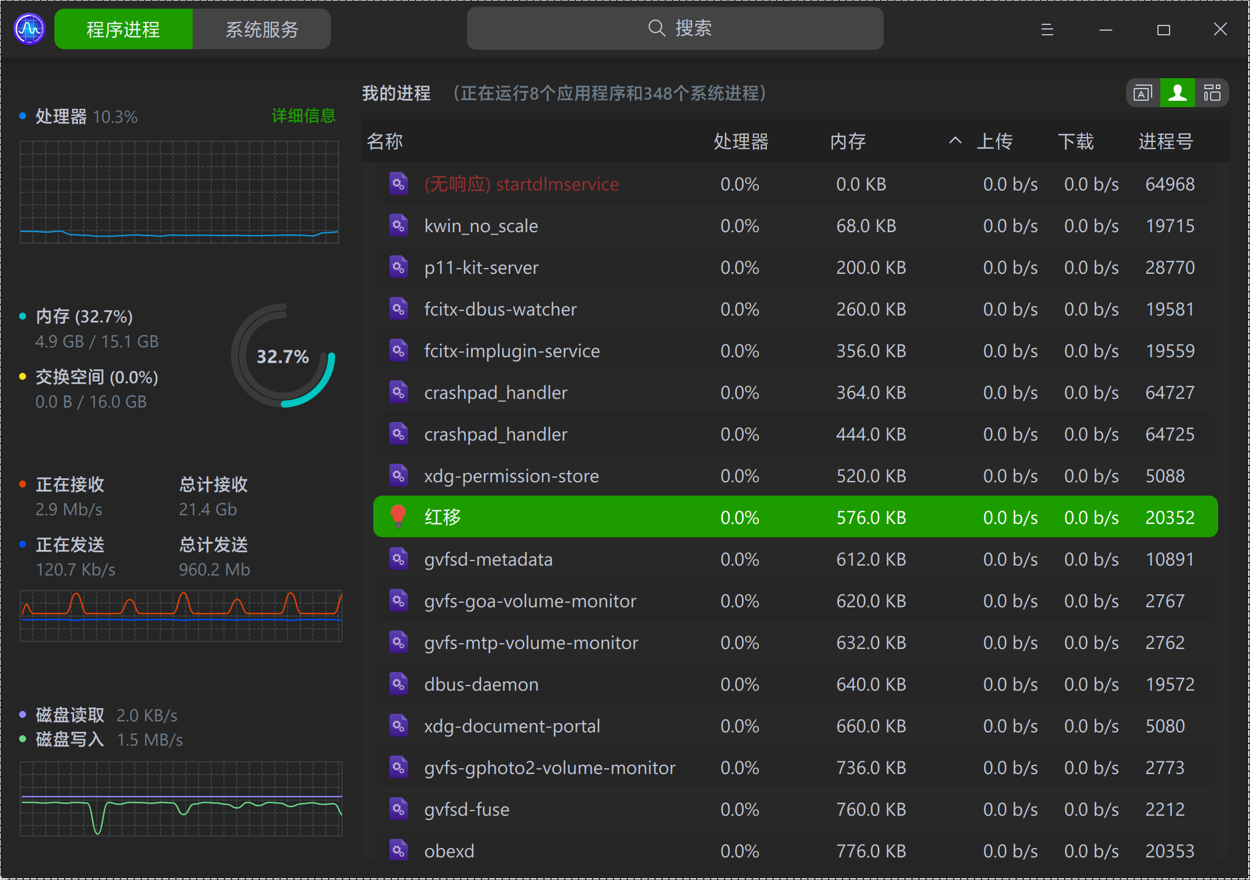Image resolution: width=1250 pixels, height=880 pixels.
Task: Click the memory usage ring gauge
Action: (x=283, y=355)
